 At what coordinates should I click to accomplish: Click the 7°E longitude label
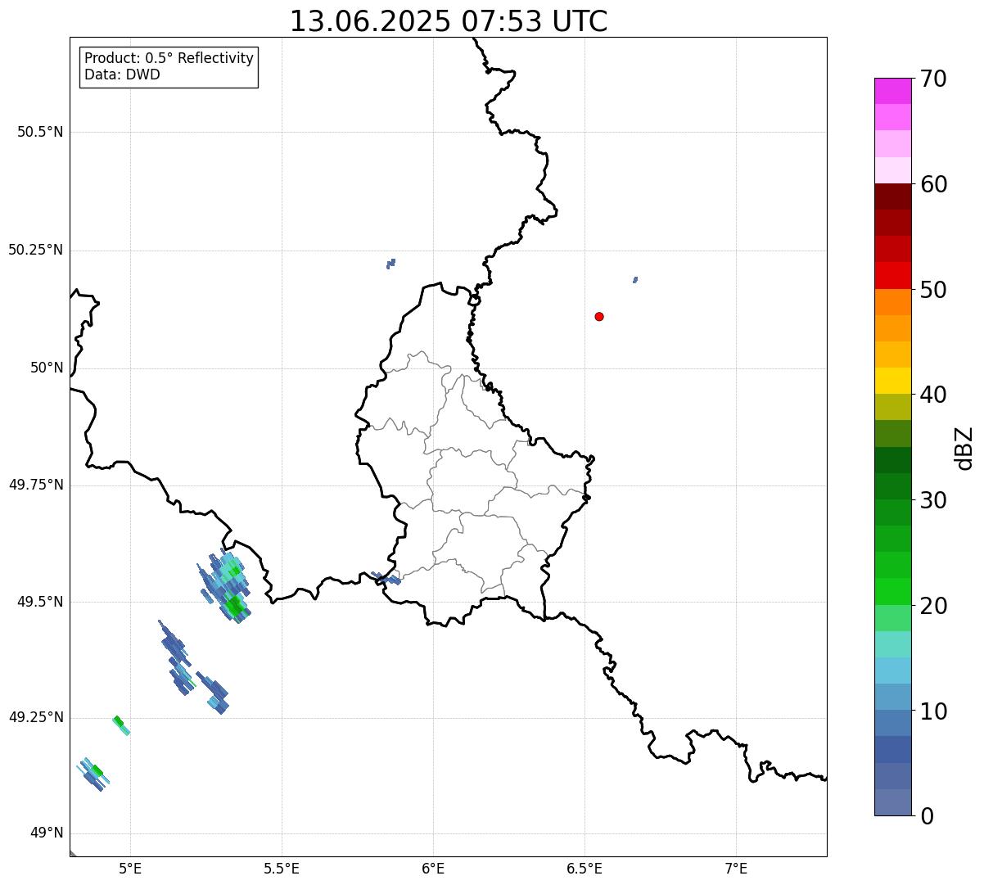(x=736, y=868)
